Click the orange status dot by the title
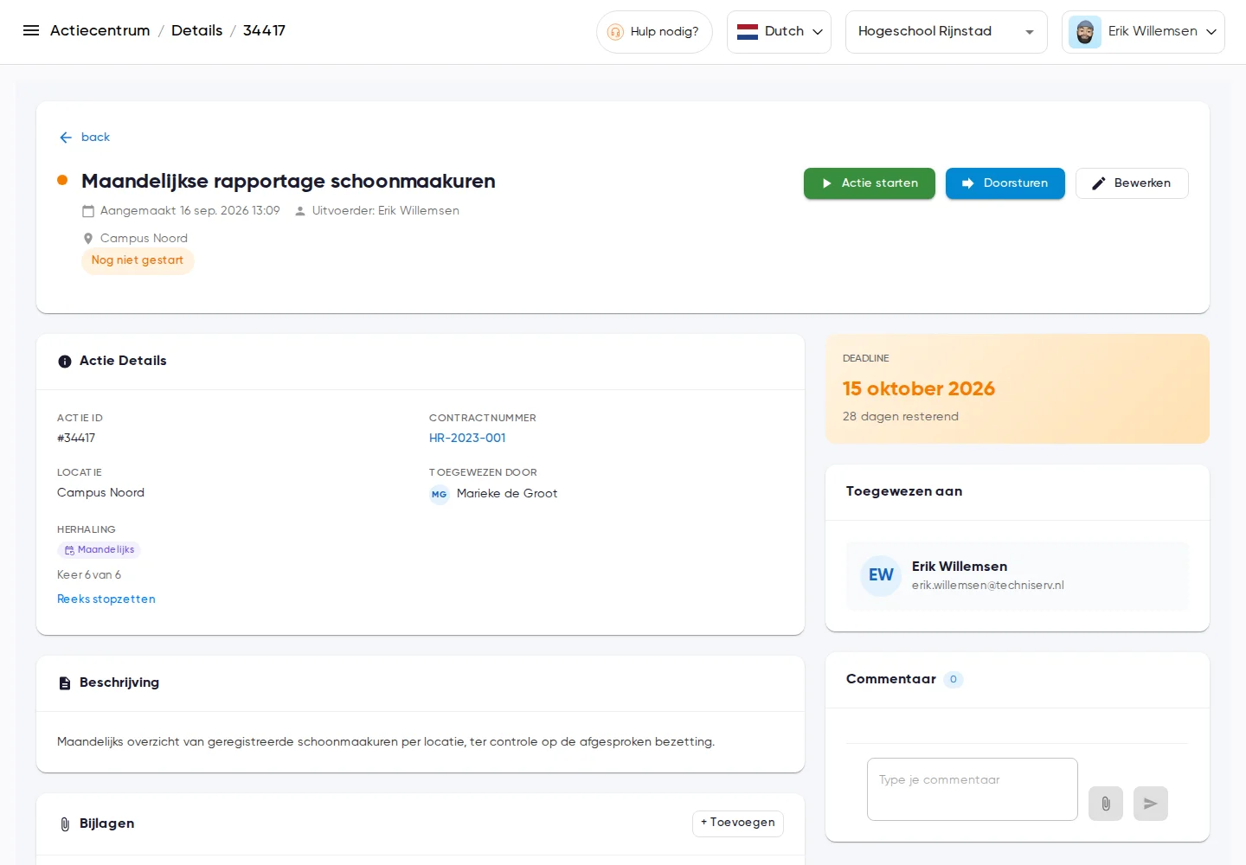The height and width of the screenshot is (865, 1246). pos(62,180)
